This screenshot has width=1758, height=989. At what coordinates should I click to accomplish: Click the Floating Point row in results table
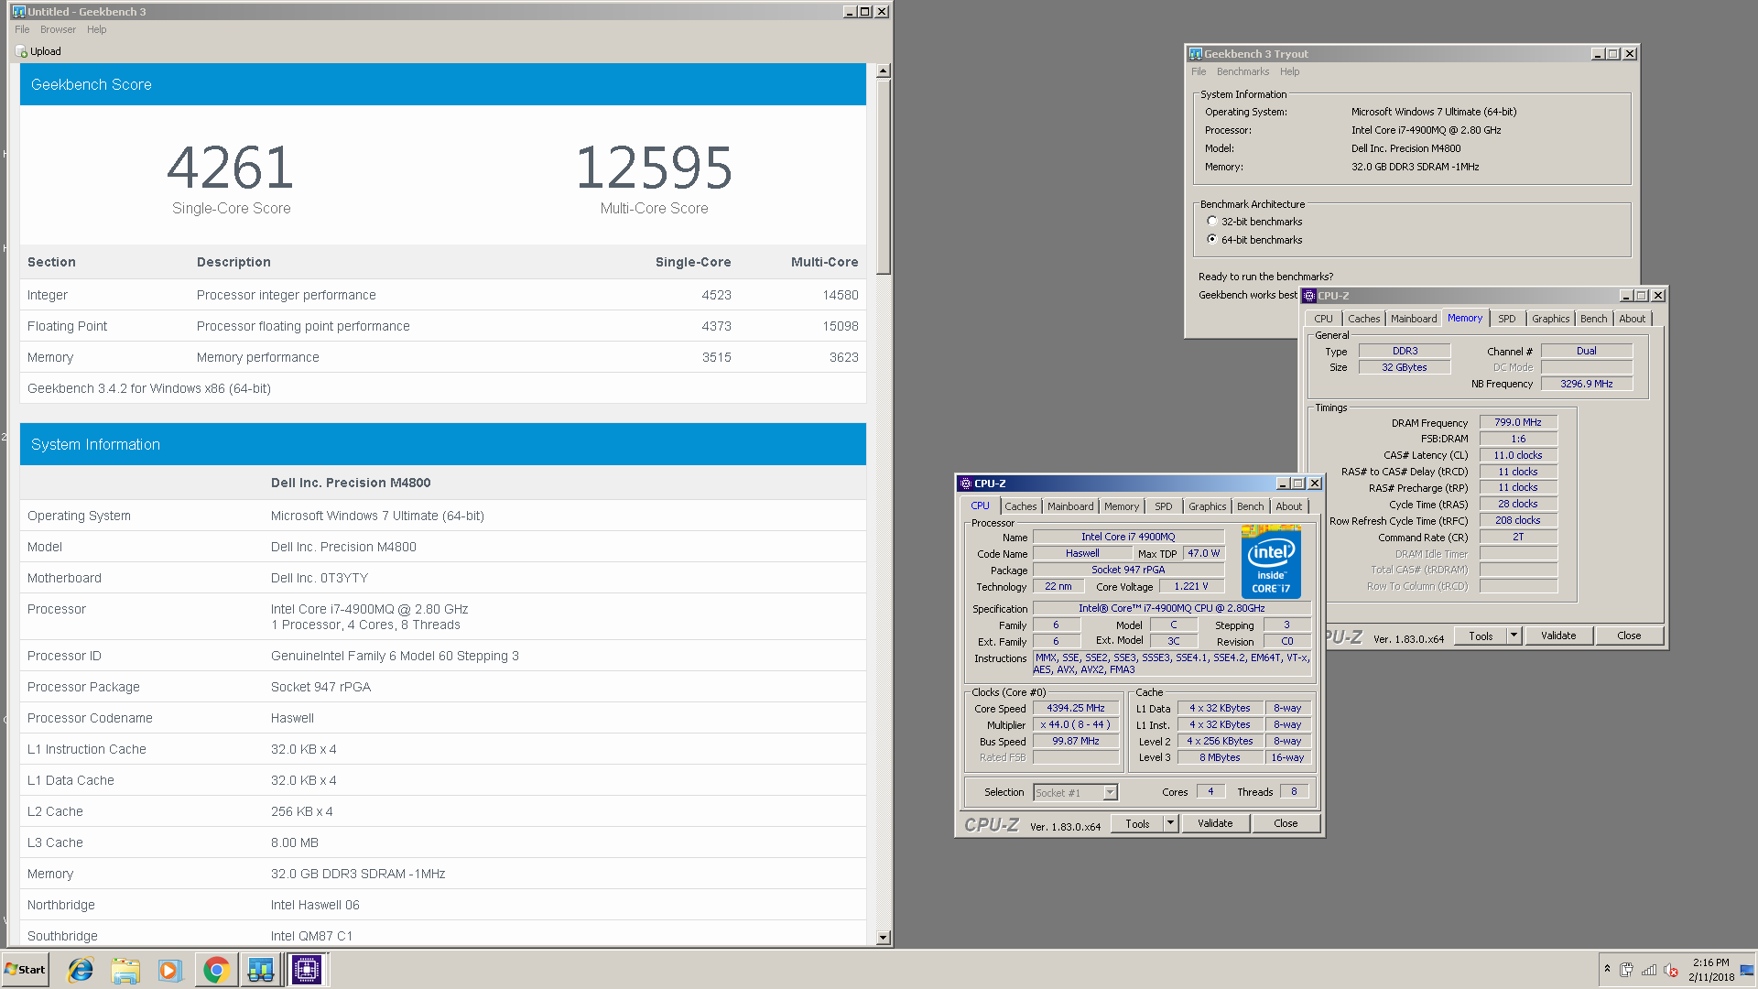(x=443, y=326)
